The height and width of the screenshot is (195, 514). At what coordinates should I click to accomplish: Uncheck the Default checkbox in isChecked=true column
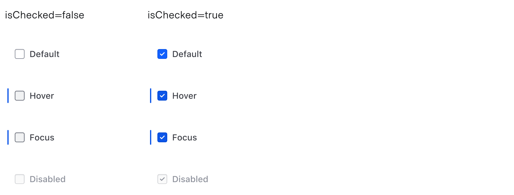click(162, 54)
